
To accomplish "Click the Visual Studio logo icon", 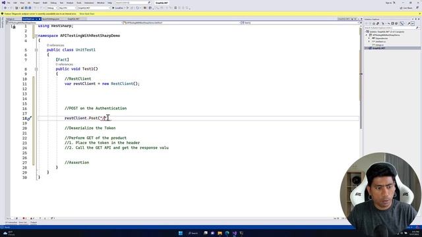I will click(x=3, y=3).
